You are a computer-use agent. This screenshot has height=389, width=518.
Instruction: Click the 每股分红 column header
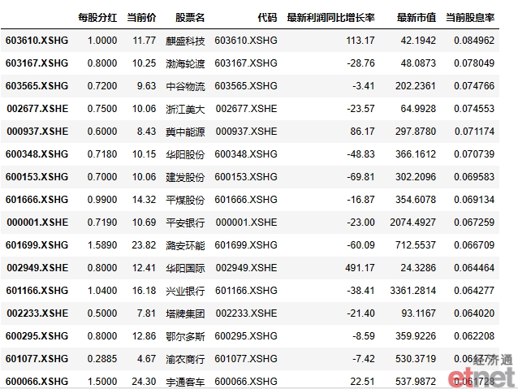(x=97, y=18)
